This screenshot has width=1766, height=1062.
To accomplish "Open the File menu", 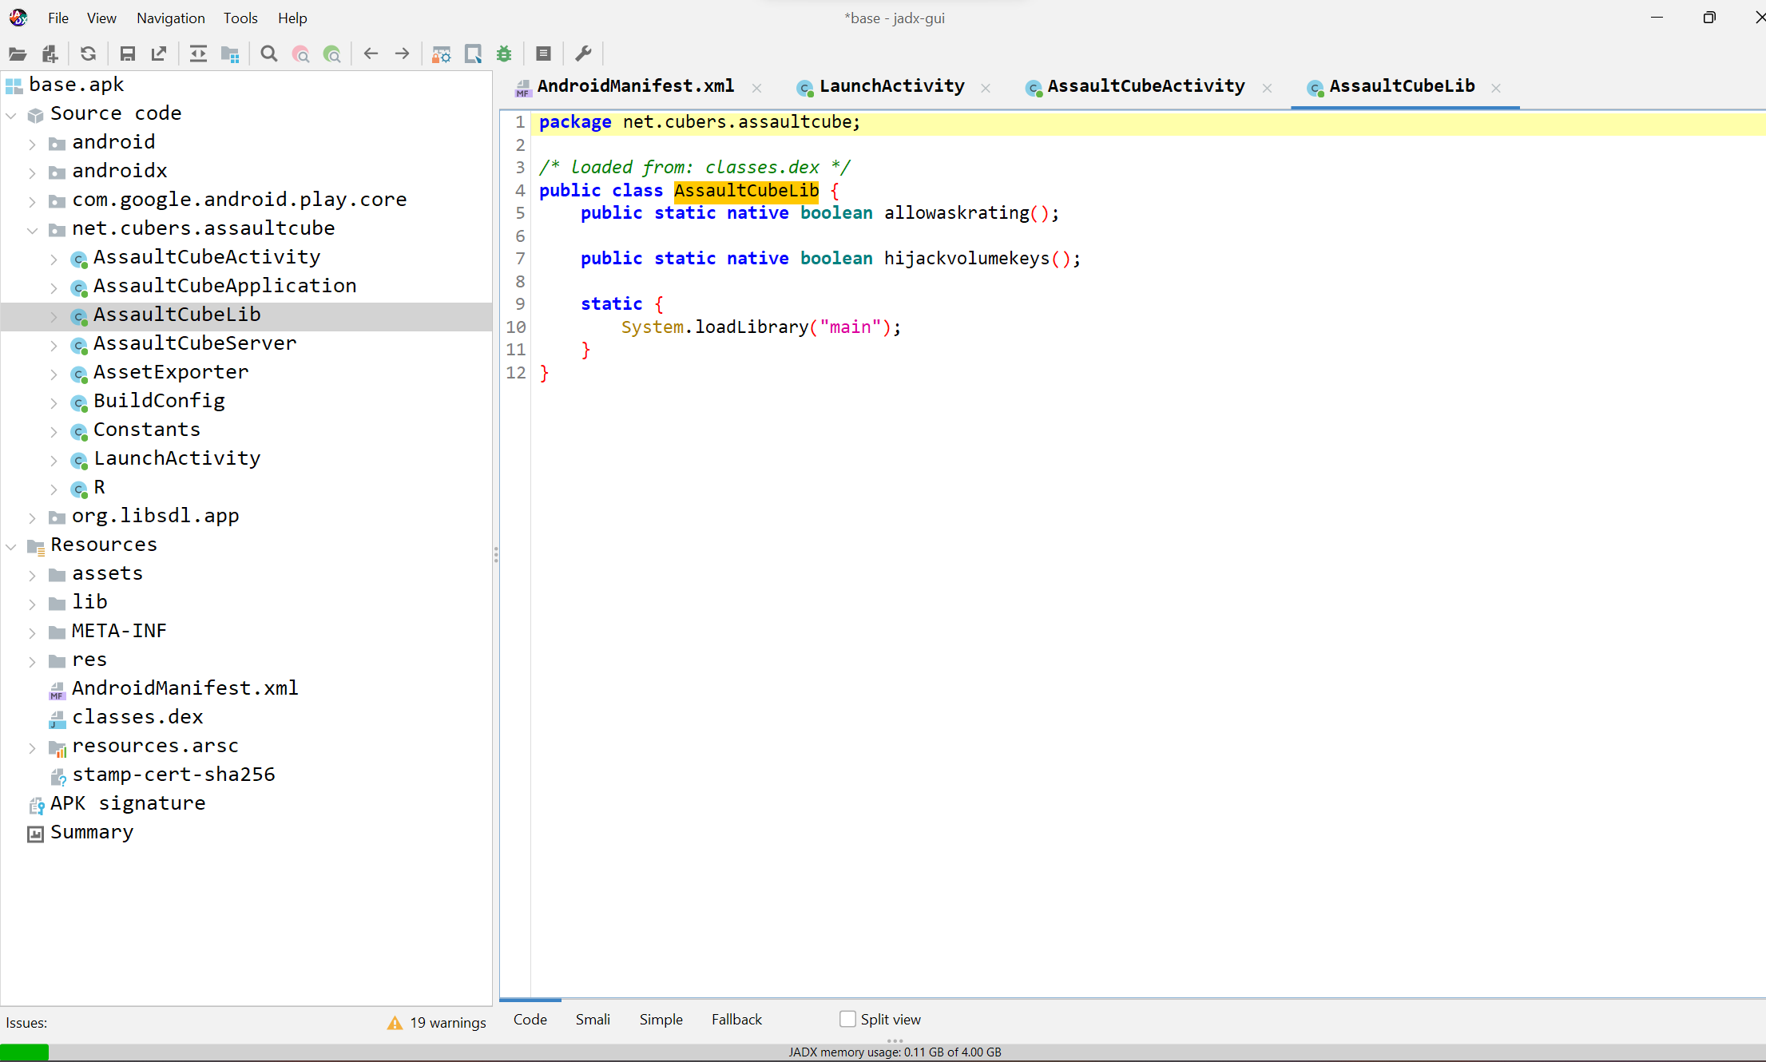I will point(58,18).
